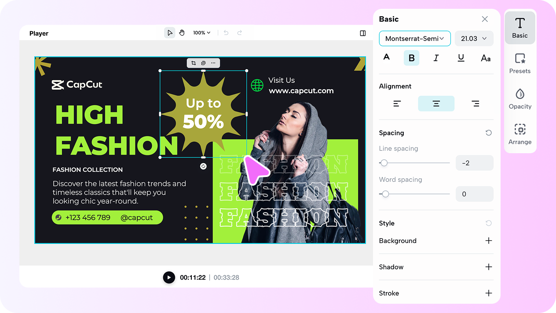Open the font size dropdown showing 21.03
Viewport: 556px width, 313px height.
click(474, 38)
